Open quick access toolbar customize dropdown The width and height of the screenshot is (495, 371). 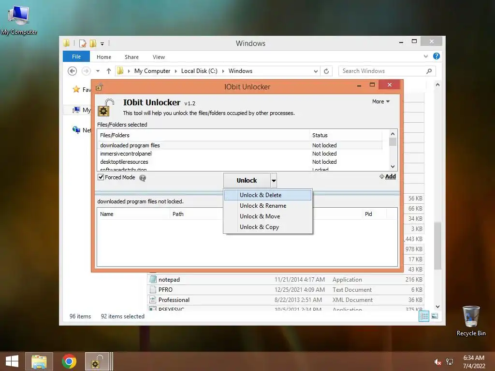tap(102, 44)
